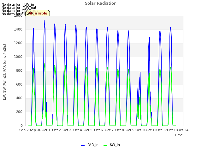Click the 1200 y-axis tick label

point(18,43)
